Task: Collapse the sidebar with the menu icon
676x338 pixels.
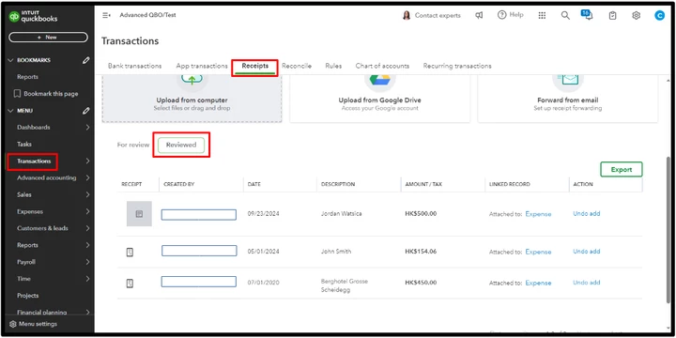Action: pyautogui.click(x=106, y=15)
